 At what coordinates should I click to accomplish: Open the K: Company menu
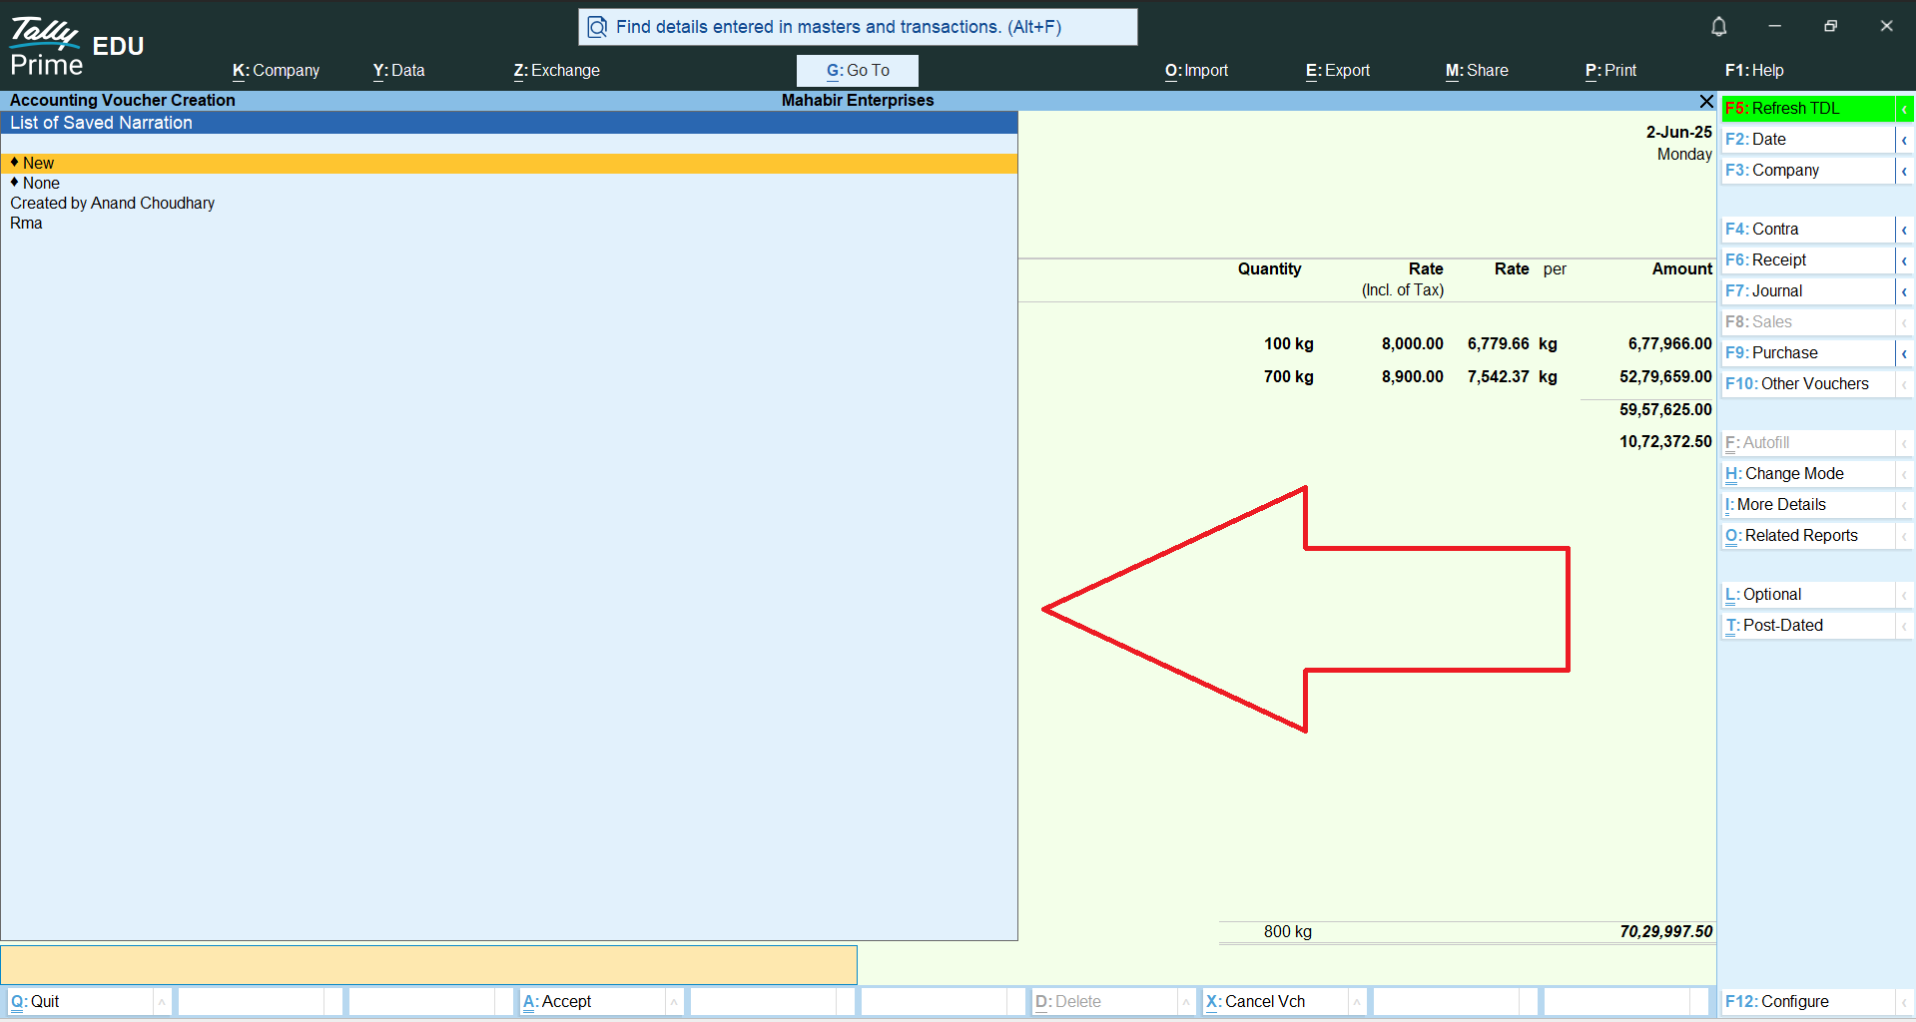(276, 71)
